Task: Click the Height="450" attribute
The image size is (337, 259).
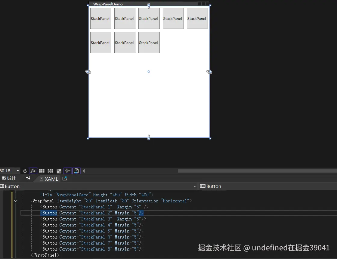Action: click(x=107, y=195)
